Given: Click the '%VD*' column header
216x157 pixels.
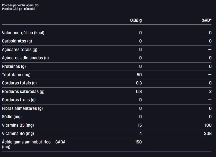Looking at the screenshot, I should coord(206,20).
